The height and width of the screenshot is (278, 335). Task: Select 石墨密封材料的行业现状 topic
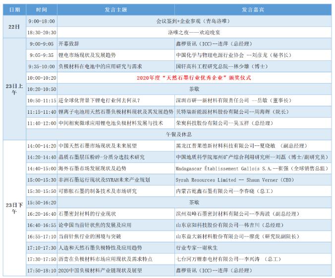116,214
